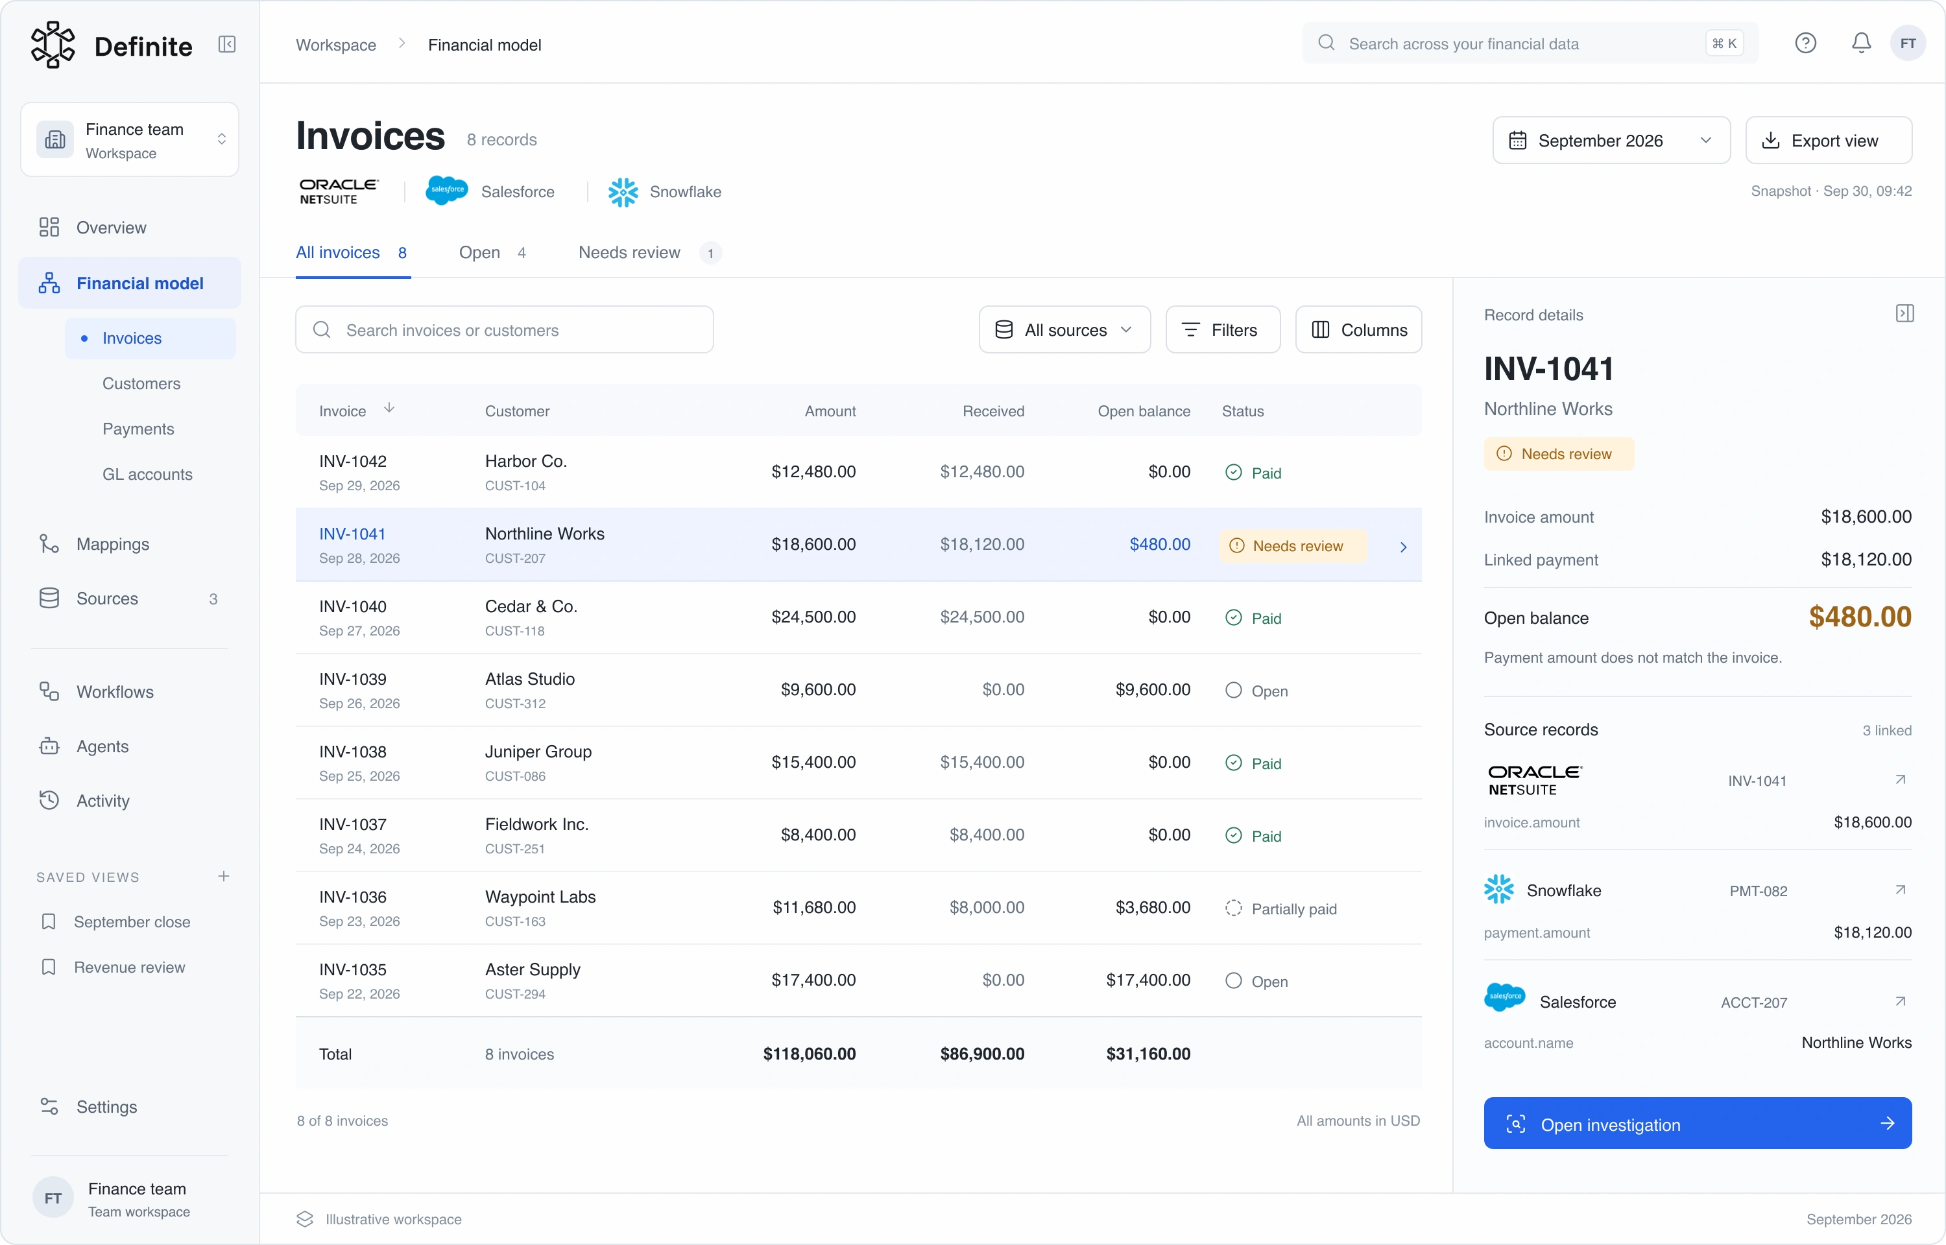Click the Snowflake logo under Invoices heading
This screenshot has height=1245, width=1946.
(x=623, y=191)
